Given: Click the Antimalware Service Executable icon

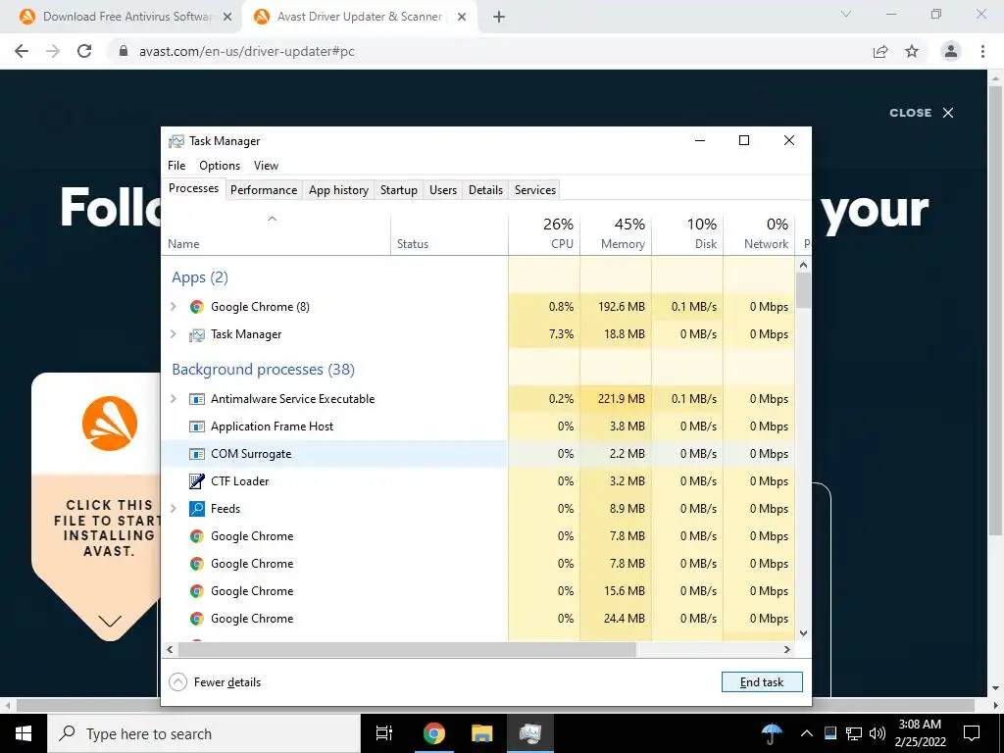Looking at the screenshot, I should click(196, 399).
